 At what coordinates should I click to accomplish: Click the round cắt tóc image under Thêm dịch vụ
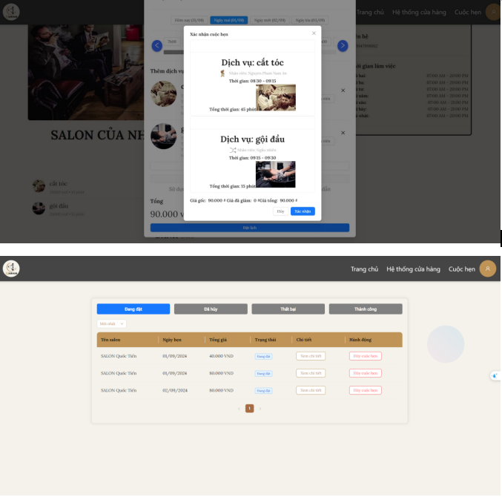pos(164,93)
